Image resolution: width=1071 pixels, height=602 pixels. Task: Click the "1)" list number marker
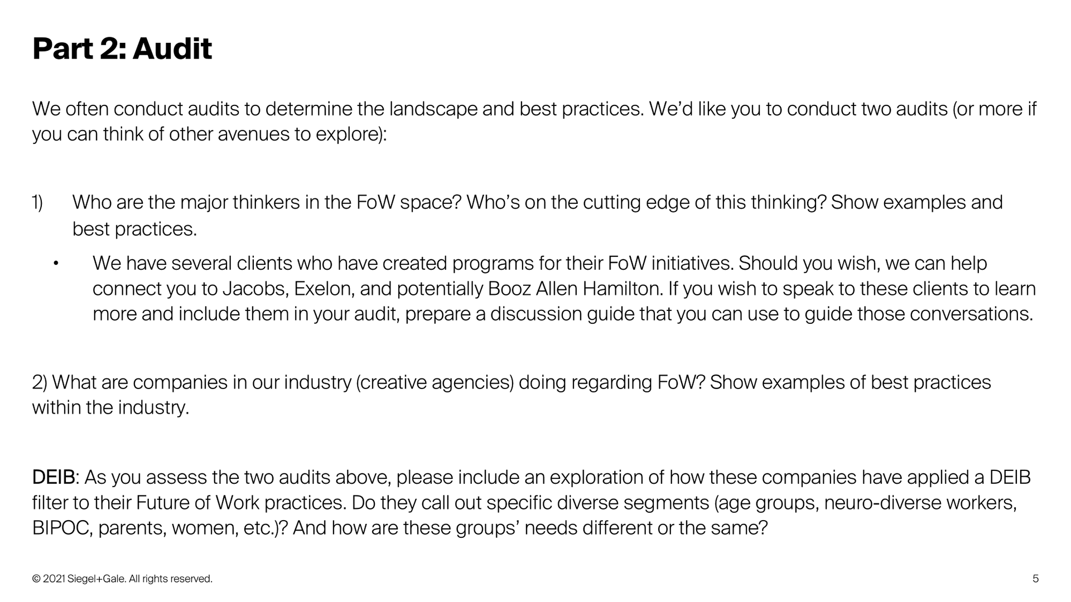click(x=37, y=202)
